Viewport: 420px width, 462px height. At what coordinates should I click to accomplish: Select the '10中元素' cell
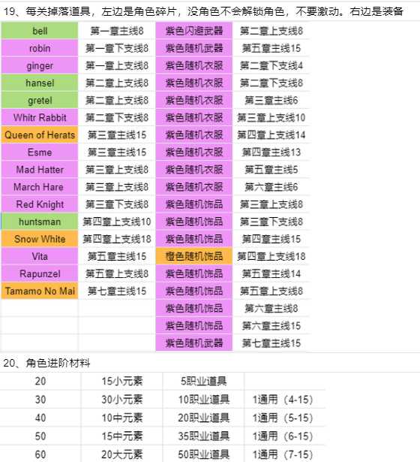pos(122,418)
